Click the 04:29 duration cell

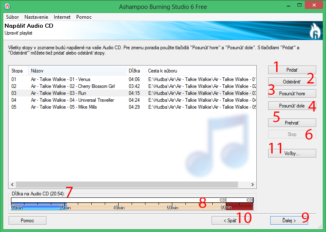click(x=134, y=107)
